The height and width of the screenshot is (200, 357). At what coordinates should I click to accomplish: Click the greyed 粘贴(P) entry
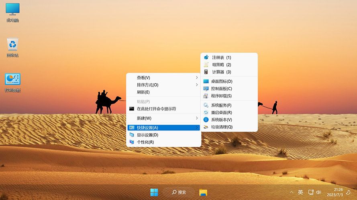click(163, 102)
